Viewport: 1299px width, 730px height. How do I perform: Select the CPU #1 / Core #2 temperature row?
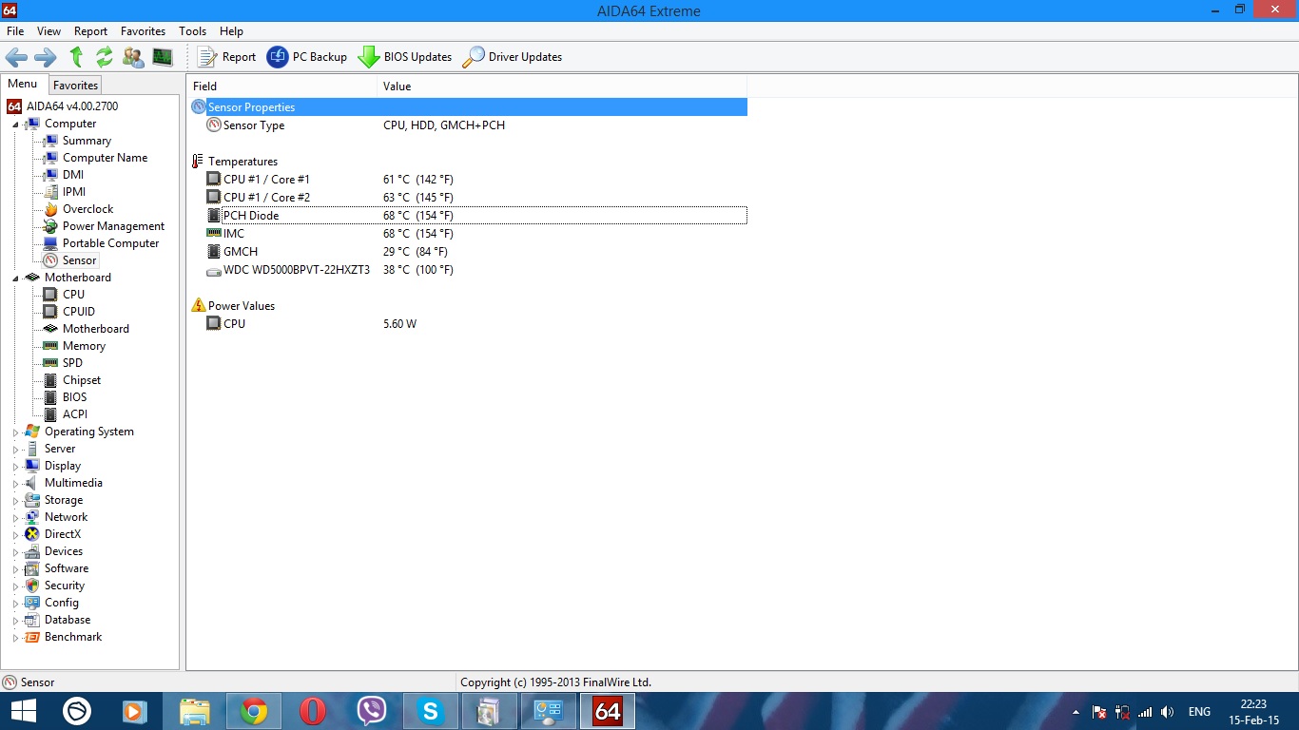[467, 198]
